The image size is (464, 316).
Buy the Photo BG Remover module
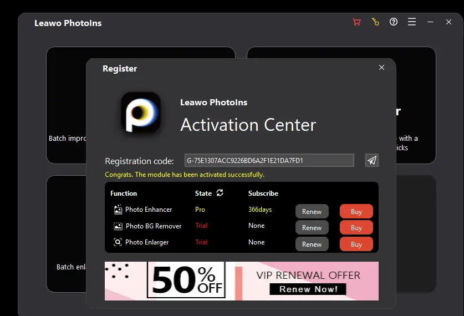(356, 227)
